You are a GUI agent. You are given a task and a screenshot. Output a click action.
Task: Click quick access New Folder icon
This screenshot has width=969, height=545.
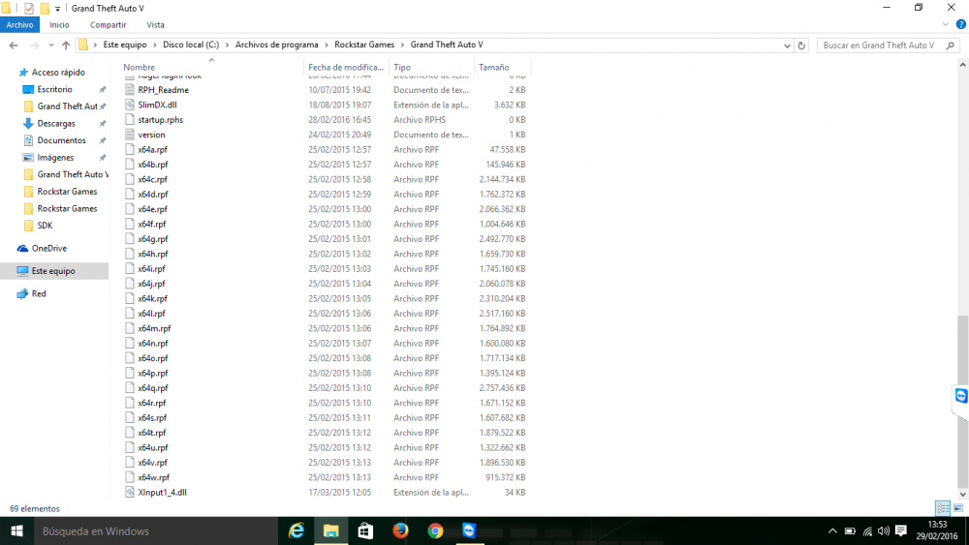coord(45,9)
